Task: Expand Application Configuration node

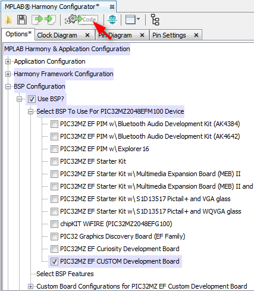Action: (8, 62)
